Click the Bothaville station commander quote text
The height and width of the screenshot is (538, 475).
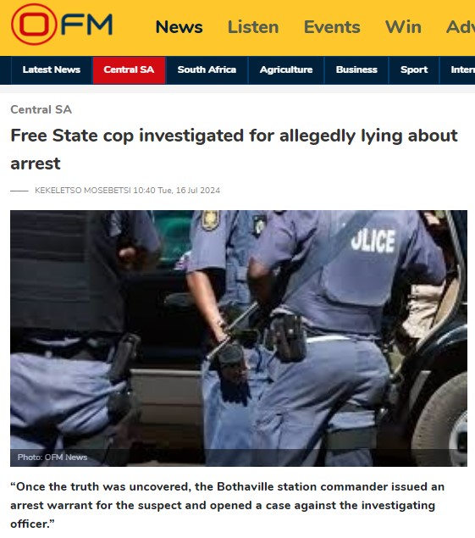point(228,506)
